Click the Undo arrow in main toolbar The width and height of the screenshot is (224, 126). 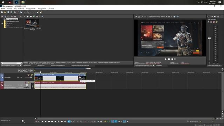point(28,13)
